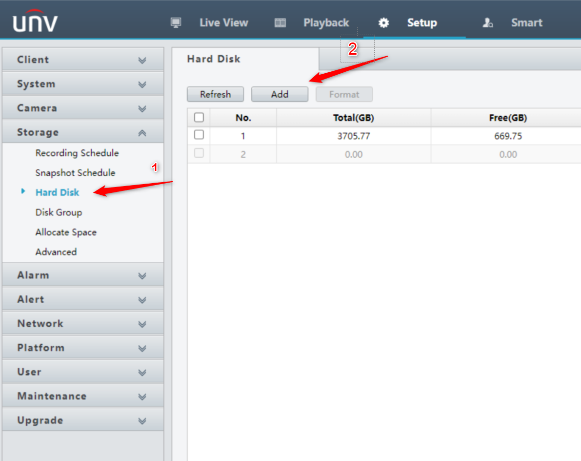This screenshot has width=581, height=461.
Task: Click the blue arrow beside Hard Disk
Action: click(23, 192)
